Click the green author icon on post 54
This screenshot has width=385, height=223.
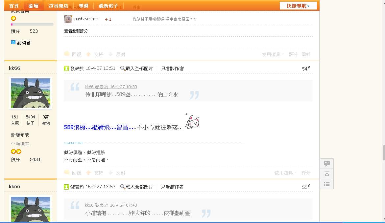[66, 69]
